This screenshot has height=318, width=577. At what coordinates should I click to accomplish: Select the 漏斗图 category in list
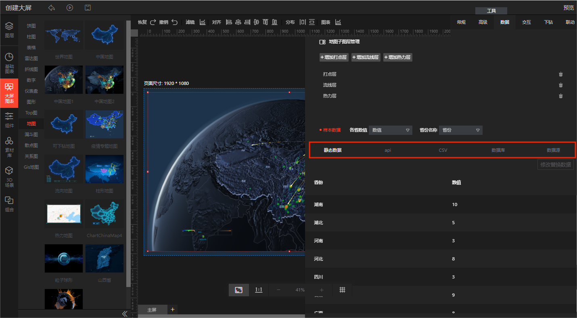click(31, 134)
